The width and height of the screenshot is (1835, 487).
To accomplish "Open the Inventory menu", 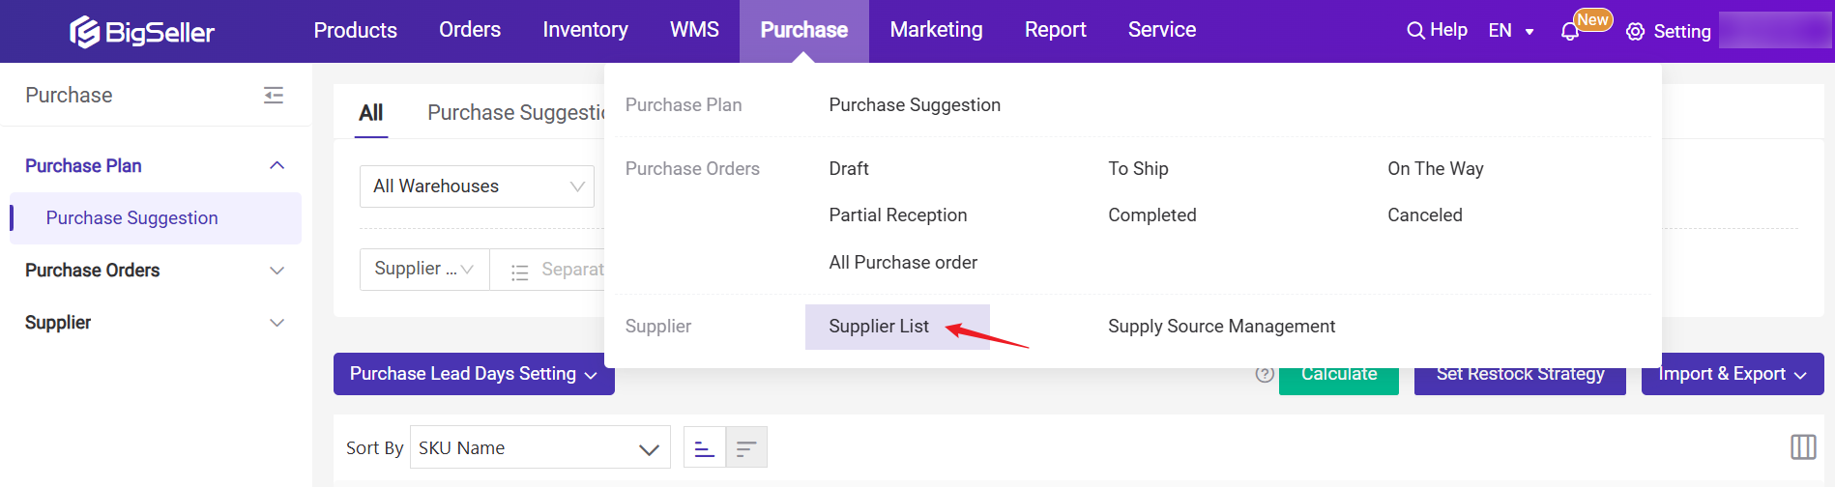I will click(x=585, y=30).
